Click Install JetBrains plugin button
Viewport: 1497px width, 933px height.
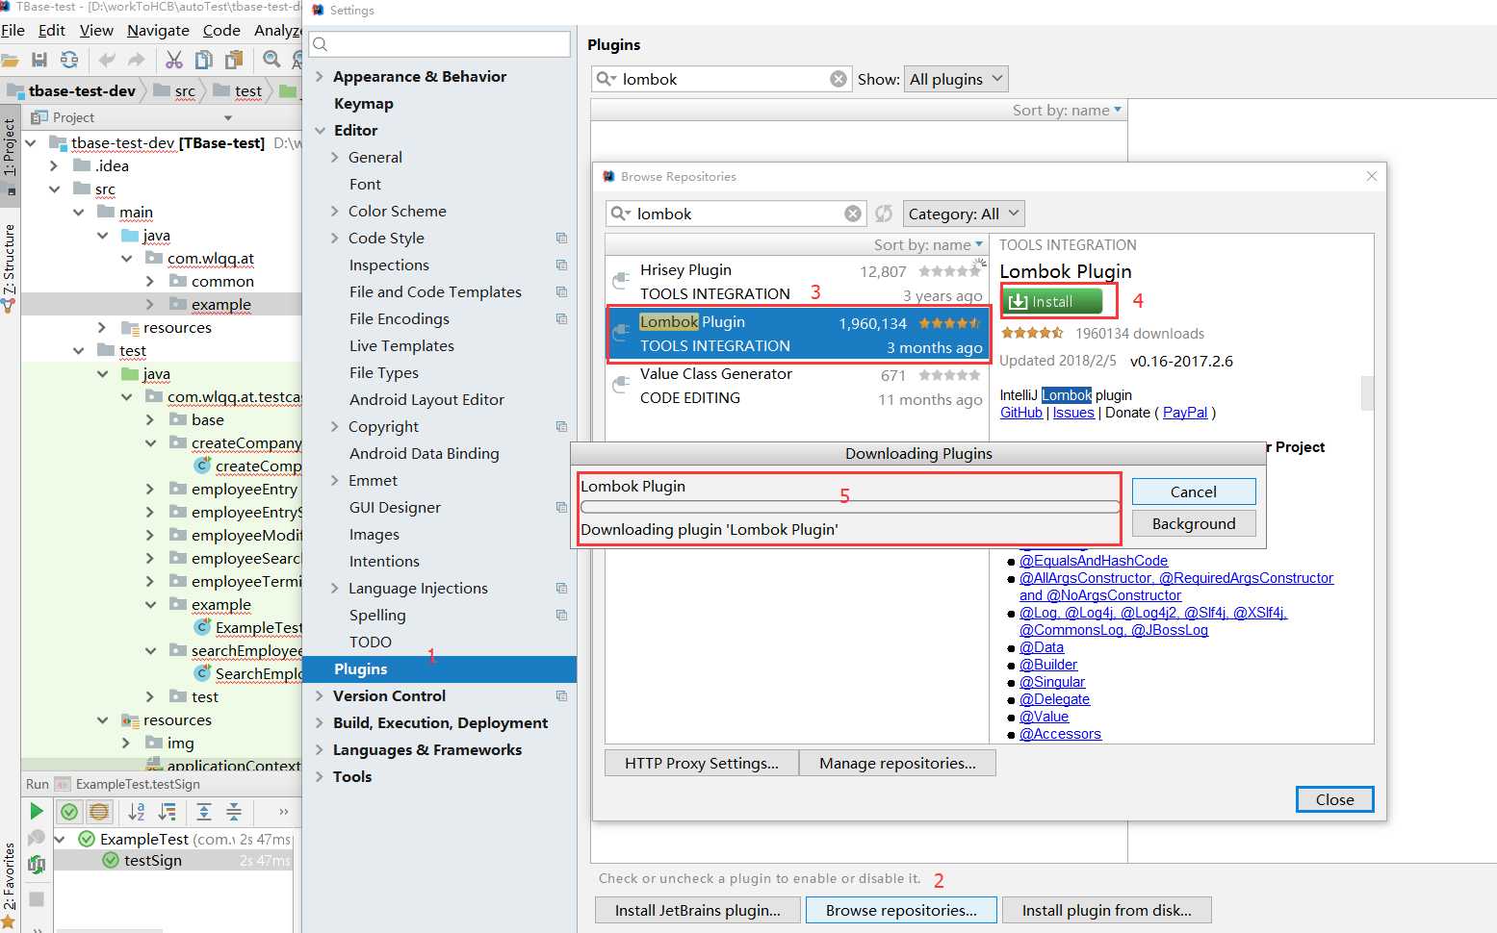(x=698, y=910)
